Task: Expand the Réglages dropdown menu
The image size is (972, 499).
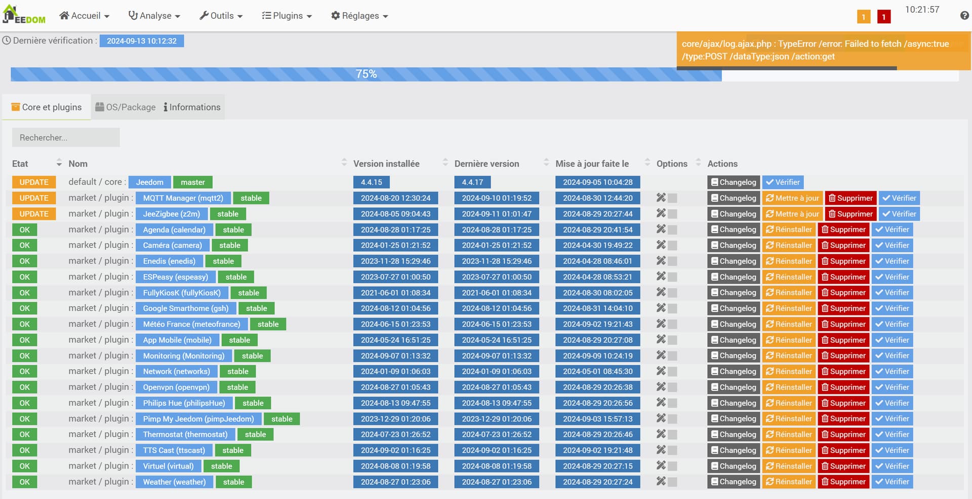Action: tap(359, 16)
